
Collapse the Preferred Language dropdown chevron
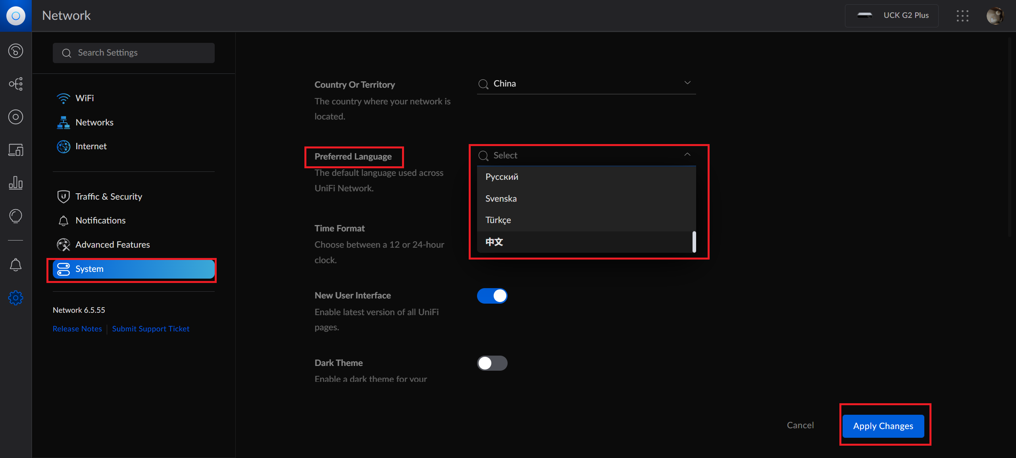pos(687,154)
